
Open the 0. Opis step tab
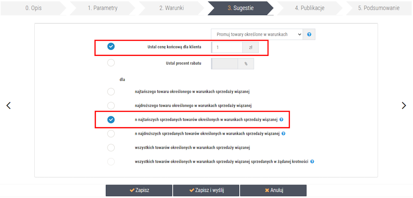[x=33, y=8]
